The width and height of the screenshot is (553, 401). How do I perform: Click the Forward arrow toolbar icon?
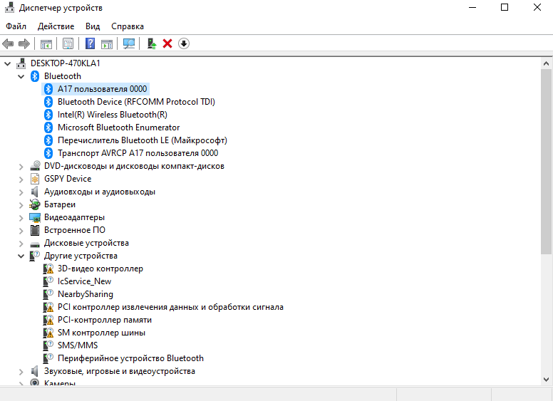pos(24,43)
